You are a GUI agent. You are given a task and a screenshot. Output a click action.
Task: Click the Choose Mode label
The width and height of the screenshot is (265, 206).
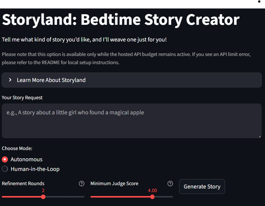pos(17,149)
